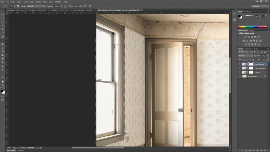Add a Vibrance adjustment
Image resolution: width=270 pixels, height=152 pixels.
pyautogui.click(x=259, y=37)
